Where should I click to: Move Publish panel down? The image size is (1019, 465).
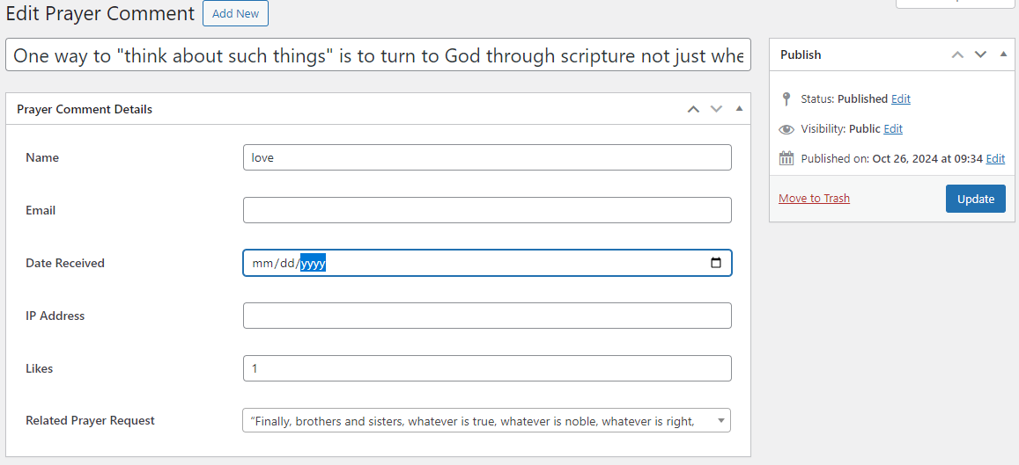coord(980,54)
